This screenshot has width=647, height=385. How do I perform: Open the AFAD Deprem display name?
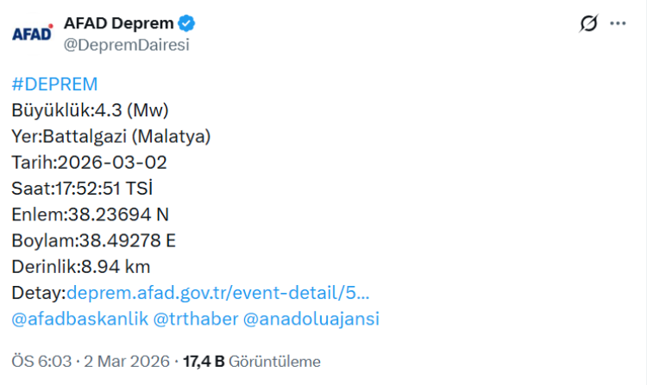coord(118,23)
